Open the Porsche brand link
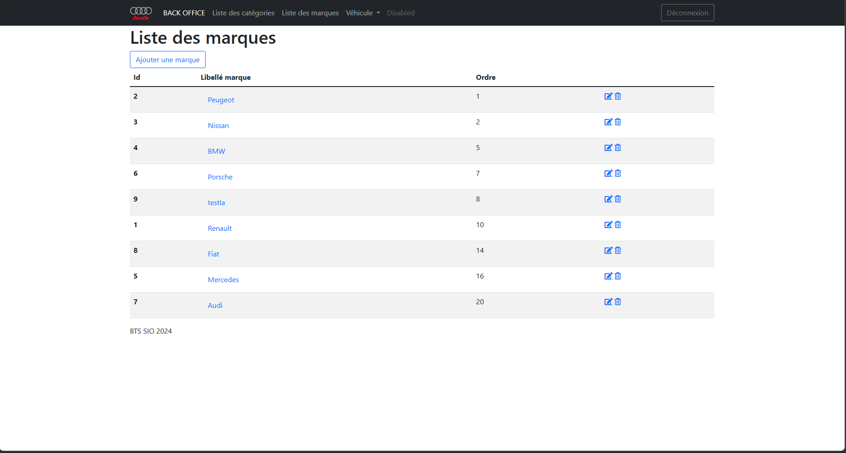 point(220,177)
